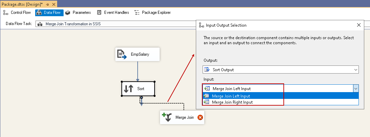Click the EmpSalary flat file source icon
The height and width of the screenshot is (137, 370).
pos(122,54)
